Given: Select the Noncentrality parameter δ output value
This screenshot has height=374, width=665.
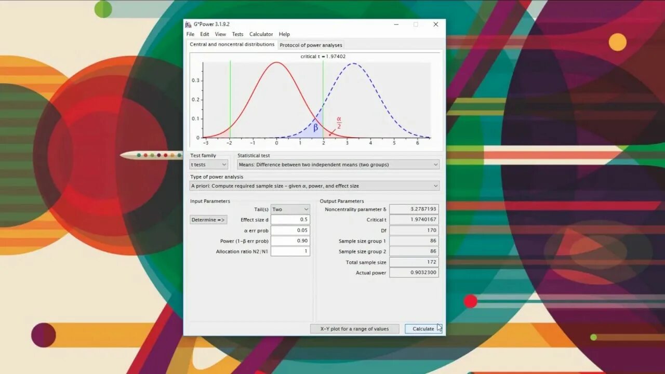Looking at the screenshot, I should click(414, 209).
